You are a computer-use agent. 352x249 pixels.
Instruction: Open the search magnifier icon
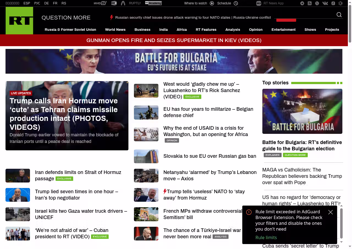click(339, 15)
